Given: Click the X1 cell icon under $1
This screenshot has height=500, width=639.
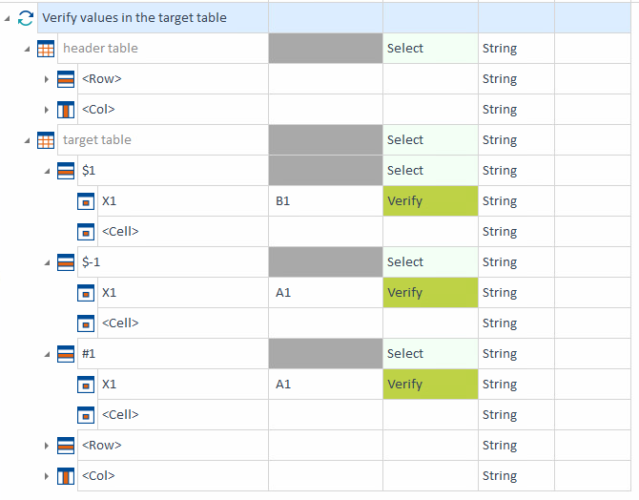Looking at the screenshot, I should click(86, 201).
